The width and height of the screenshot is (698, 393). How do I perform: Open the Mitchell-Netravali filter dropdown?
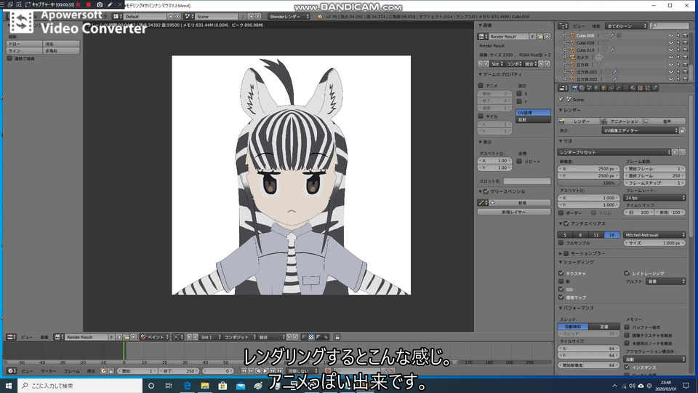tap(654, 235)
